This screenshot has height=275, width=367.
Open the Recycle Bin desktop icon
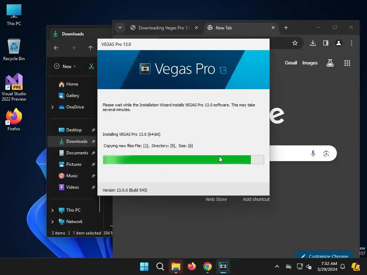(x=14, y=50)
